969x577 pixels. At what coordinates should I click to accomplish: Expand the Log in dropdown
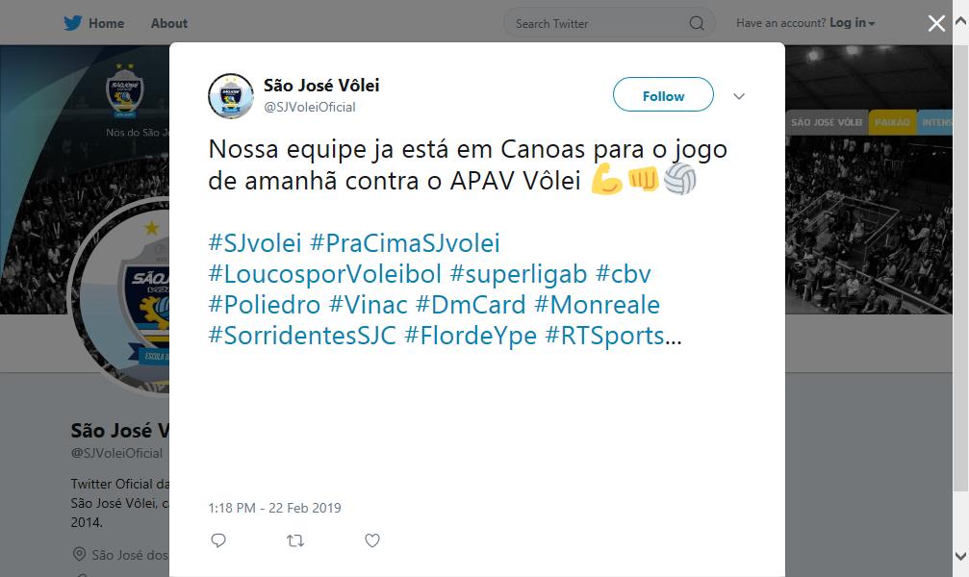(x=852, y=23)
